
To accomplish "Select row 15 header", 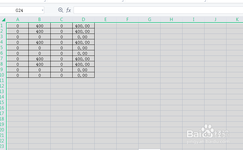I will point(3,102).
